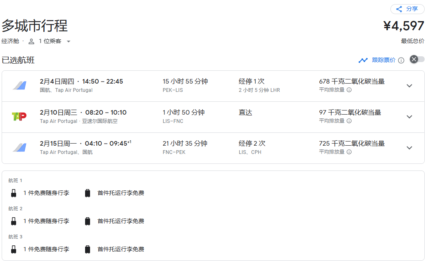Click the 航班 3 baggage label
This screenshot has width=428, height=264.
click(15, 237)
